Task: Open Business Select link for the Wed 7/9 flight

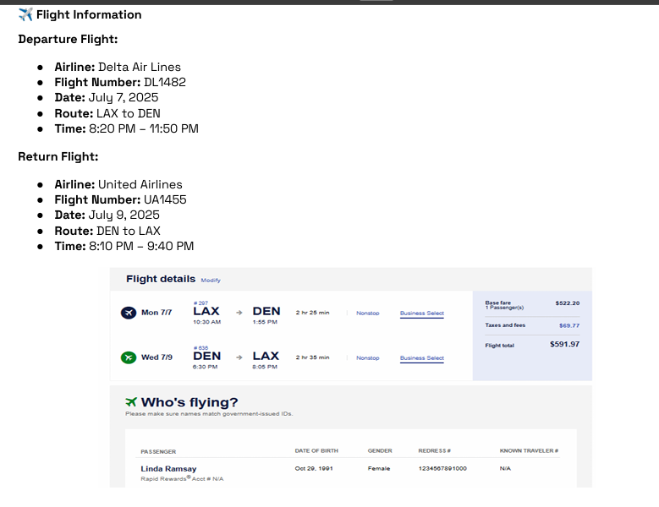Action: pyautogui.click(x=421, y=358)
